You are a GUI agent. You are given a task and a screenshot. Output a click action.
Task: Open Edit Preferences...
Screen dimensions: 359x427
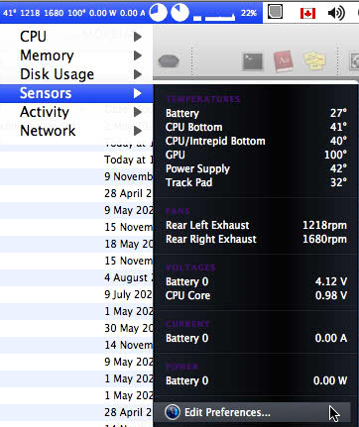(253, 412)
